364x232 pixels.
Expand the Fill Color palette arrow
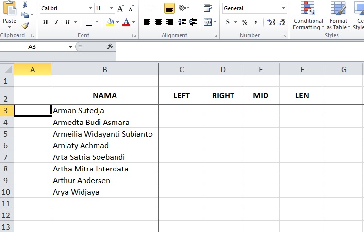[118, 22]
